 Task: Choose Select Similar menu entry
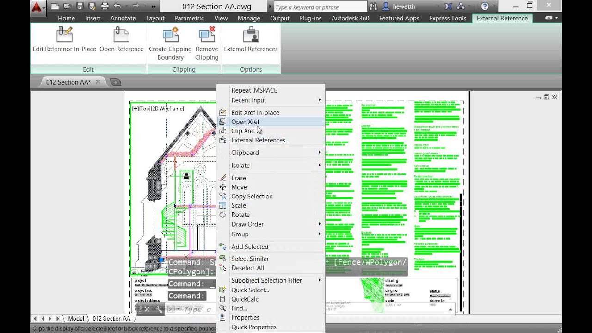(271, 259)
